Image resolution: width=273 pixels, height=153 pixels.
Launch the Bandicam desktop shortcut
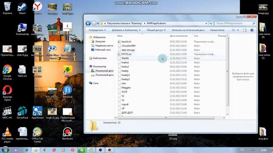coord(67,133)
